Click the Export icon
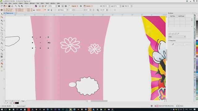This screenshot has width=198, height=111. pos(43,6)
